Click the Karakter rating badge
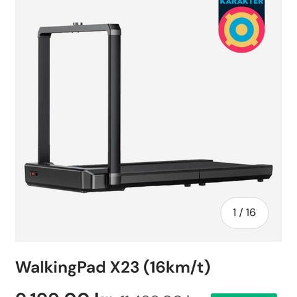 [241, 26]
